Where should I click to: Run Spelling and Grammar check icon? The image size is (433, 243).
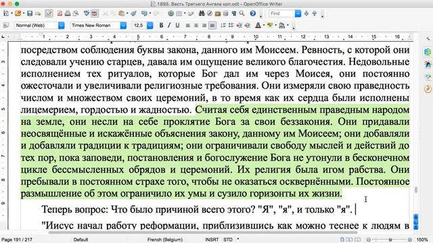point(87,13)
